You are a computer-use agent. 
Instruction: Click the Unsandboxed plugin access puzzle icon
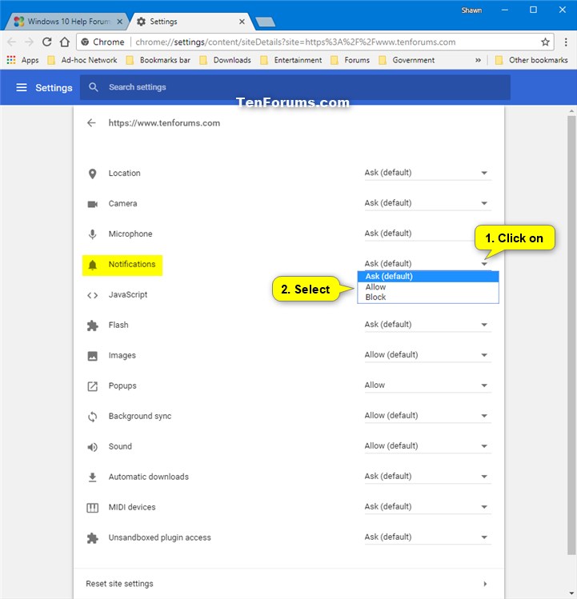coord(92,538)
